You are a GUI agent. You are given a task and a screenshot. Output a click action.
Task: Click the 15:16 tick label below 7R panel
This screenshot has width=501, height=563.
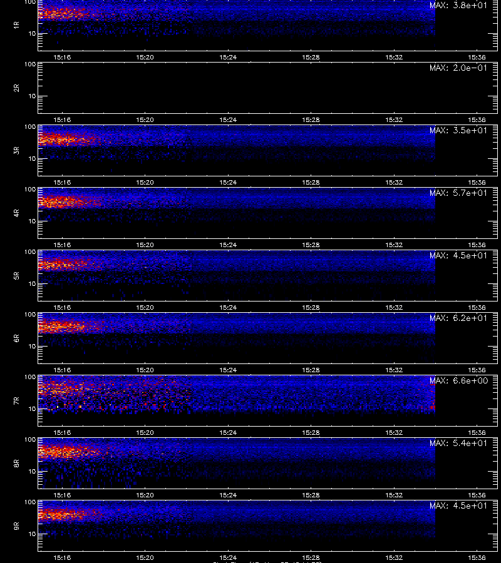click(x=62, y=433)
